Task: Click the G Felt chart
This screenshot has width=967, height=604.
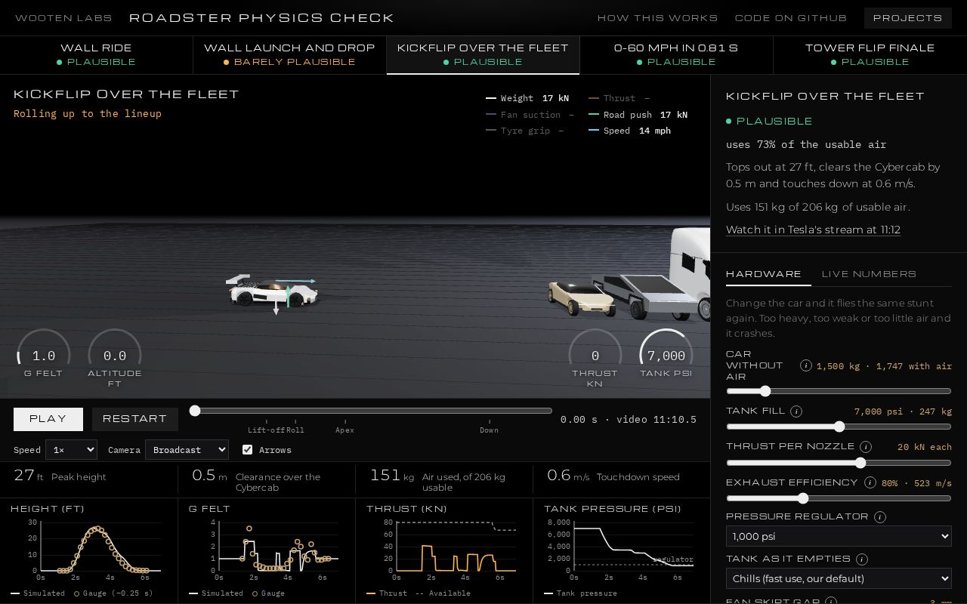Action: tap(267, 551)
